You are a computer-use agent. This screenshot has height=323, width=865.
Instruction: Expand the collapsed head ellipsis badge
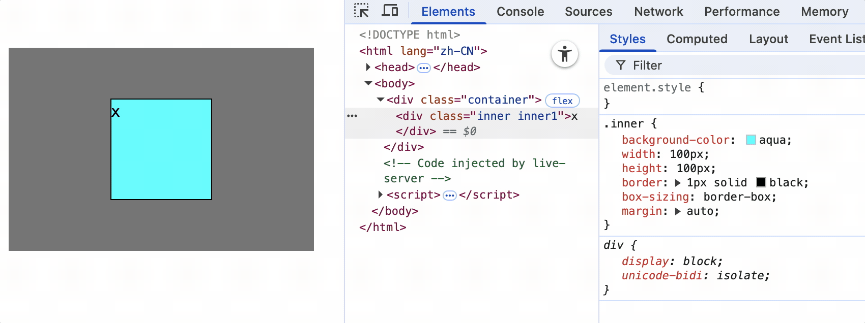[x=424, y=68]
